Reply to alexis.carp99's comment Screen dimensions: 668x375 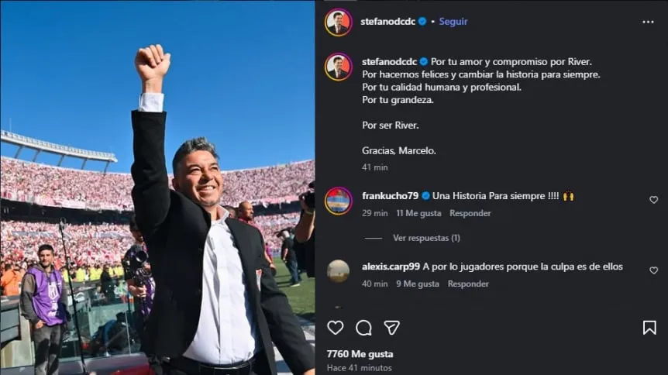coord(468,284)
